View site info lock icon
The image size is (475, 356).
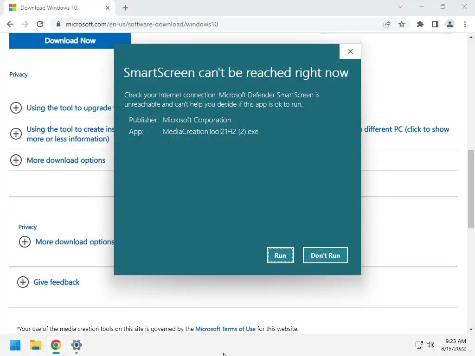pyautogui.click(x=58, y=24)
